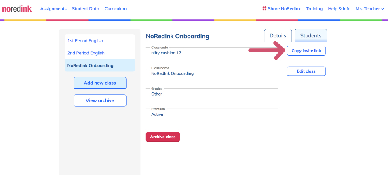This screenshot has height=175, width=388.
Task: Select NoRedInk Onboarding in class list
Action: (x=91, y=65)
